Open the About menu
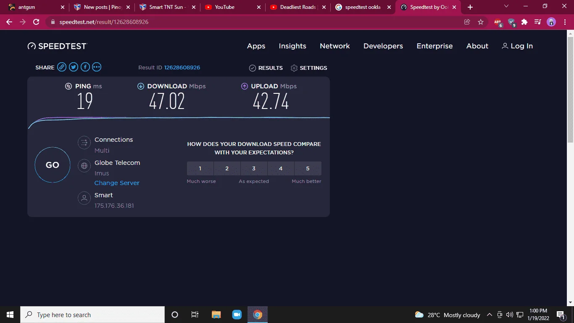This screenshot has width=574, height=323. tap(477, 46)
